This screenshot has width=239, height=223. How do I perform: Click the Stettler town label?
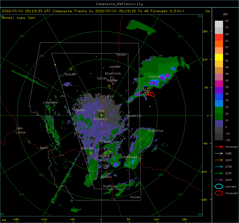tap(155, 77)
